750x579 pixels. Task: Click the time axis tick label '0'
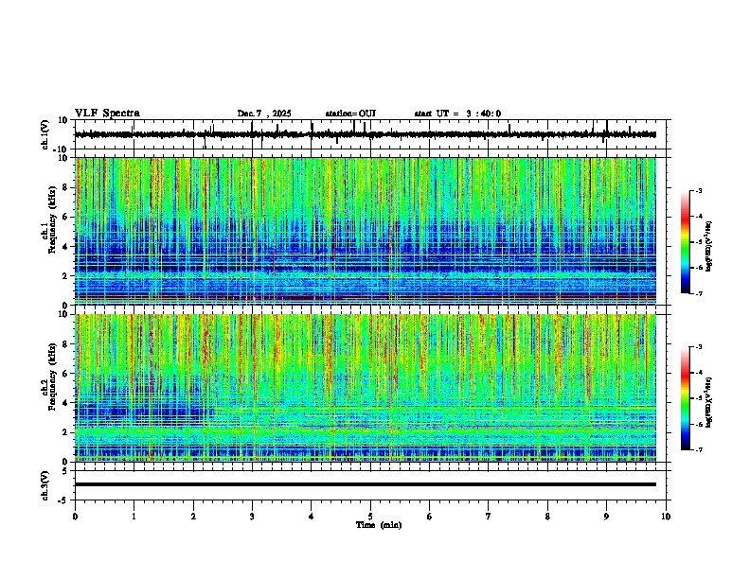pyautogui.click(x=75, y=517)
